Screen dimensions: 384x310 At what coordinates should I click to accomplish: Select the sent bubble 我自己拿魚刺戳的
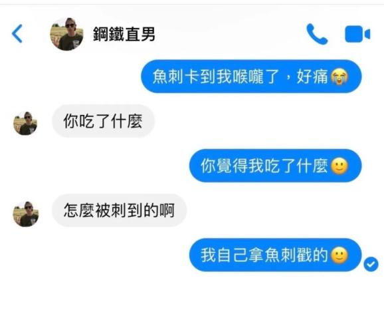click(x=275, y=255)
